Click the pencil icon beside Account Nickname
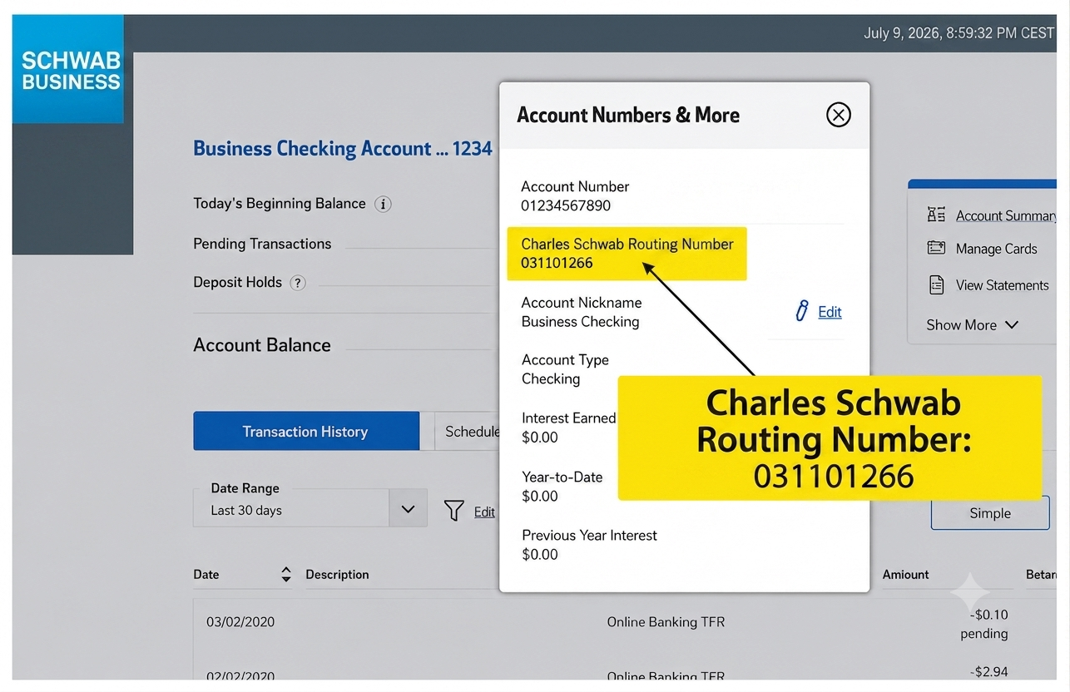1070x692 pixels. pos(802,311)
